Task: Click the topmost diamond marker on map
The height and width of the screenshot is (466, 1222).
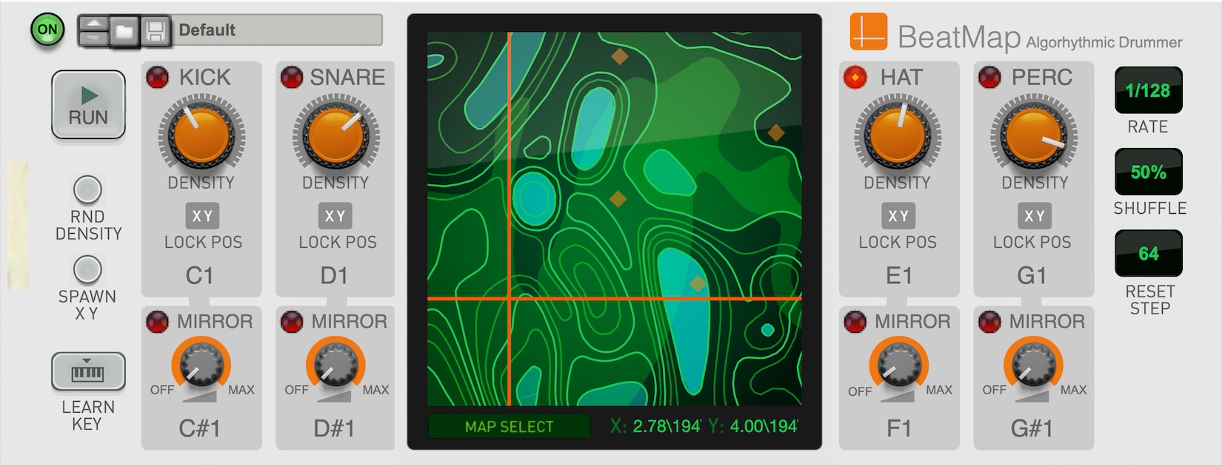Action: (x=620, y=55)
